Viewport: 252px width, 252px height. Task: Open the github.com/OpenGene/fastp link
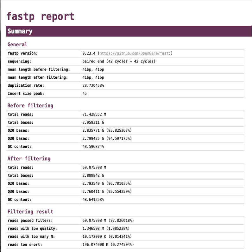(x=135, y=53)
